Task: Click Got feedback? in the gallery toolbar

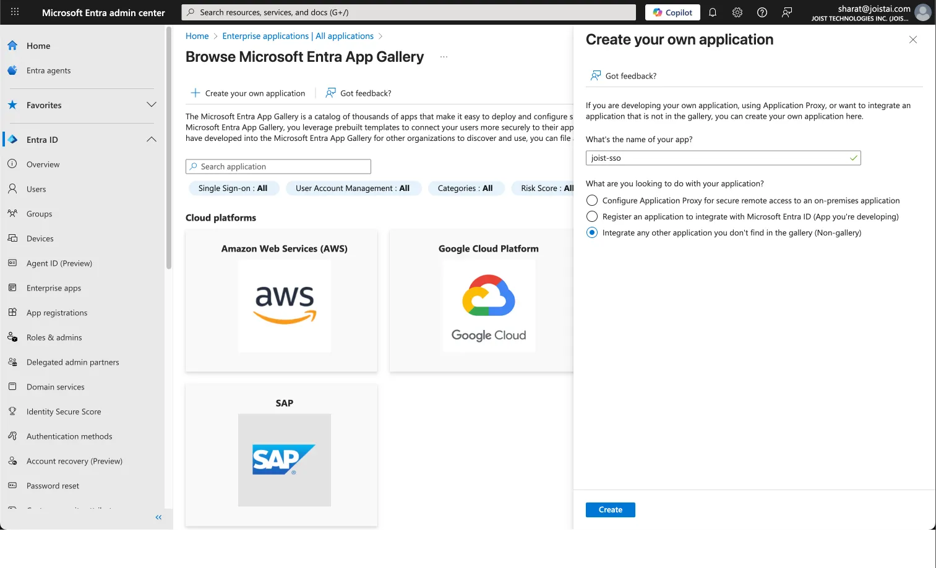Action: [x=359, y=93]
